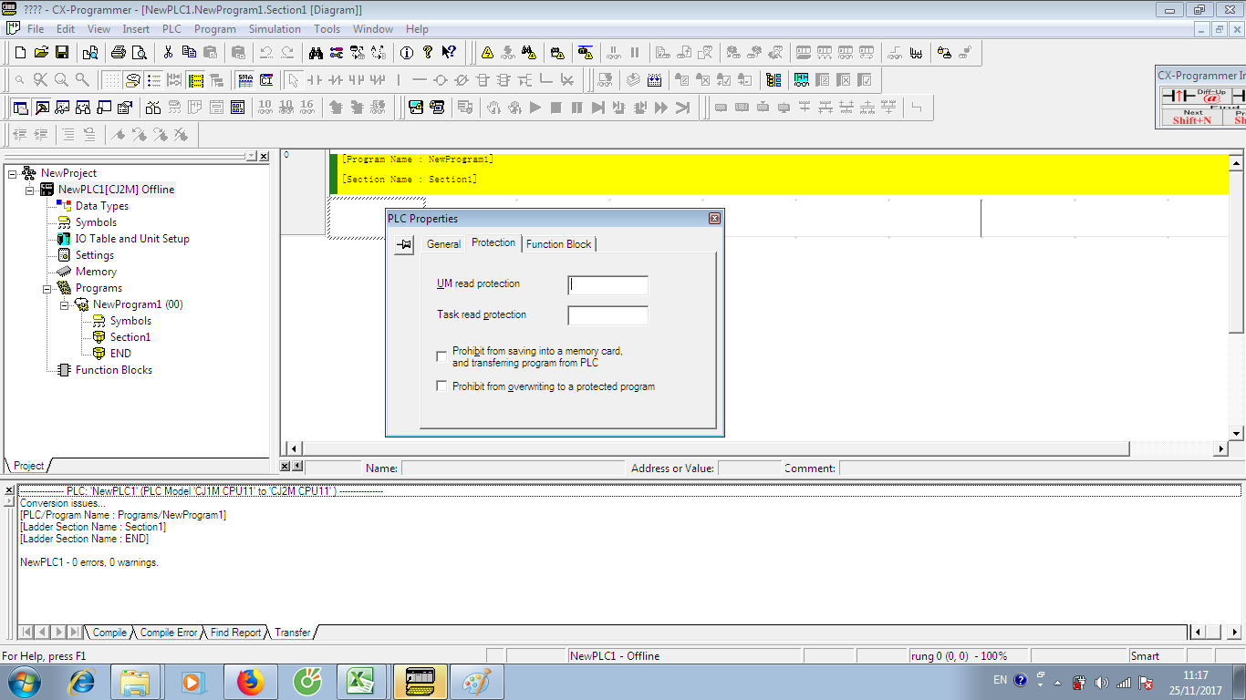
Task: Check Prohibit from overwriting a protected program
Action: (442, 386)
